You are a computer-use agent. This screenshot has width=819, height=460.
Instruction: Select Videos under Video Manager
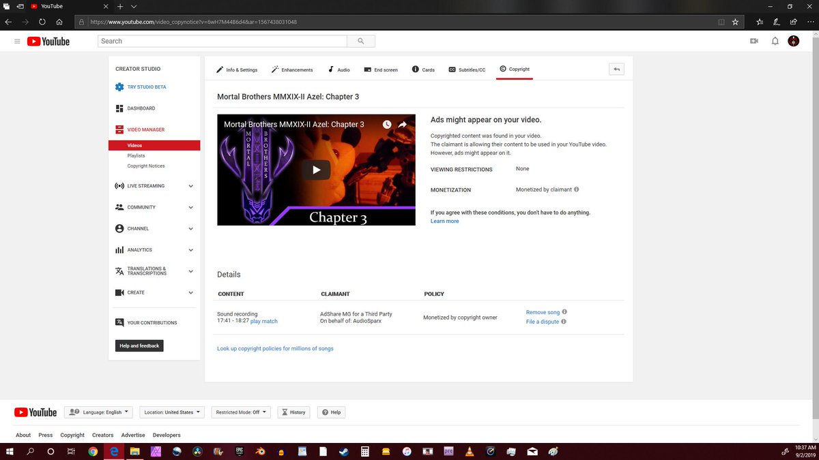(x=154, y=145)
